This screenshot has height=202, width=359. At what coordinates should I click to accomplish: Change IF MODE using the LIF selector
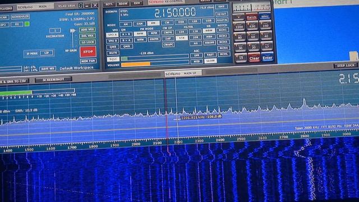click(x=47, y=53)
